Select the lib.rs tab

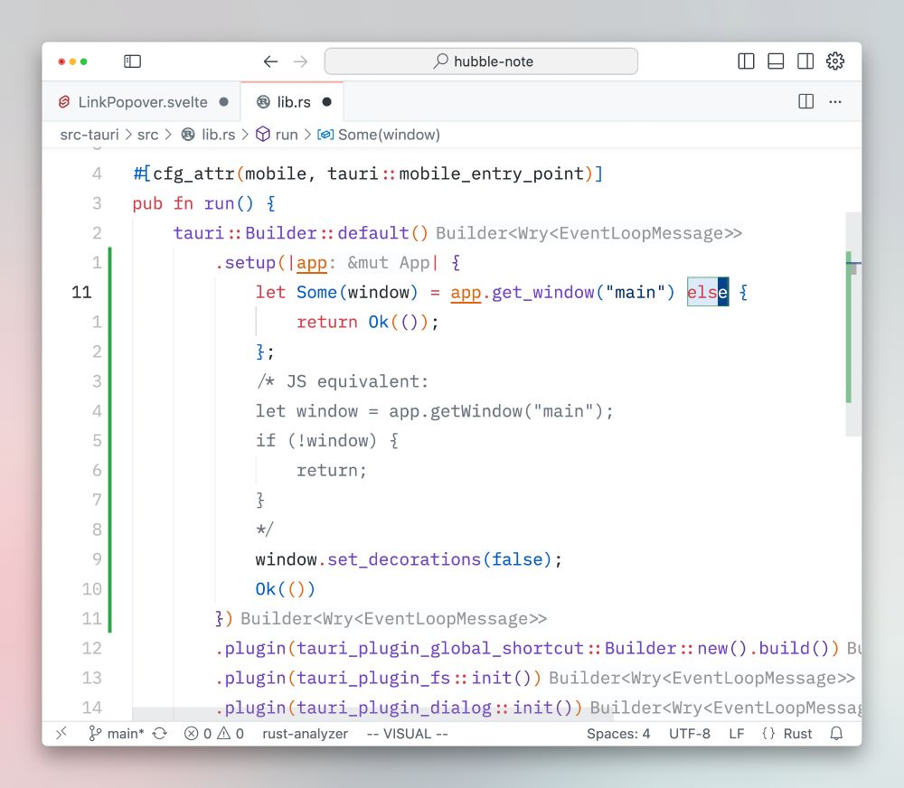point(292,102)
